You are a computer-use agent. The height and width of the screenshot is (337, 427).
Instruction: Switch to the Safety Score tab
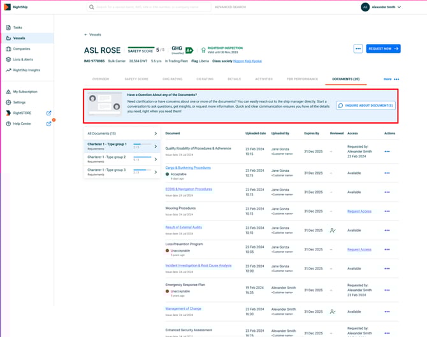[136, 79]
